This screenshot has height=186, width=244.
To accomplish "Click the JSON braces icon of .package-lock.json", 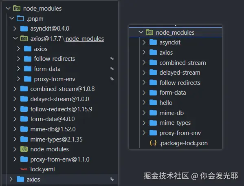I will [x=153, y=143].
